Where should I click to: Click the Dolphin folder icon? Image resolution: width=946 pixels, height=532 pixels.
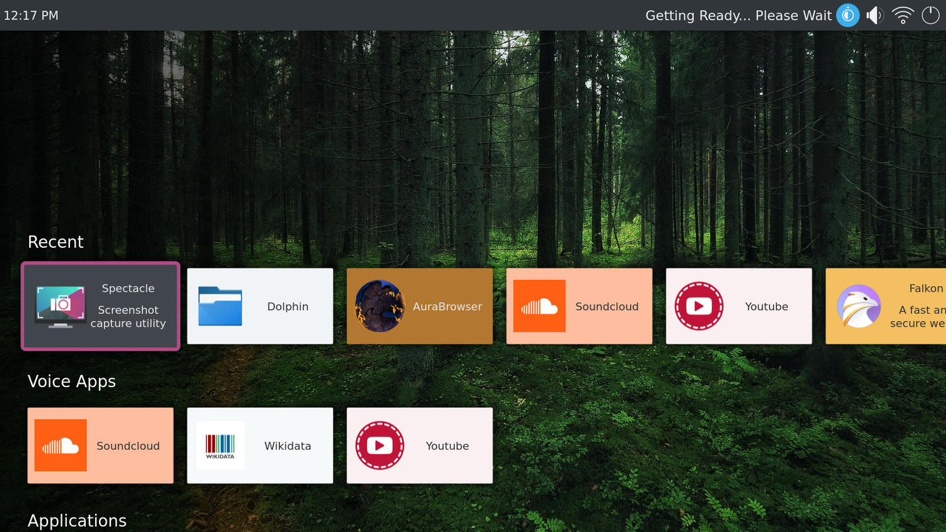pyautogui.click(x=220, y=306)
